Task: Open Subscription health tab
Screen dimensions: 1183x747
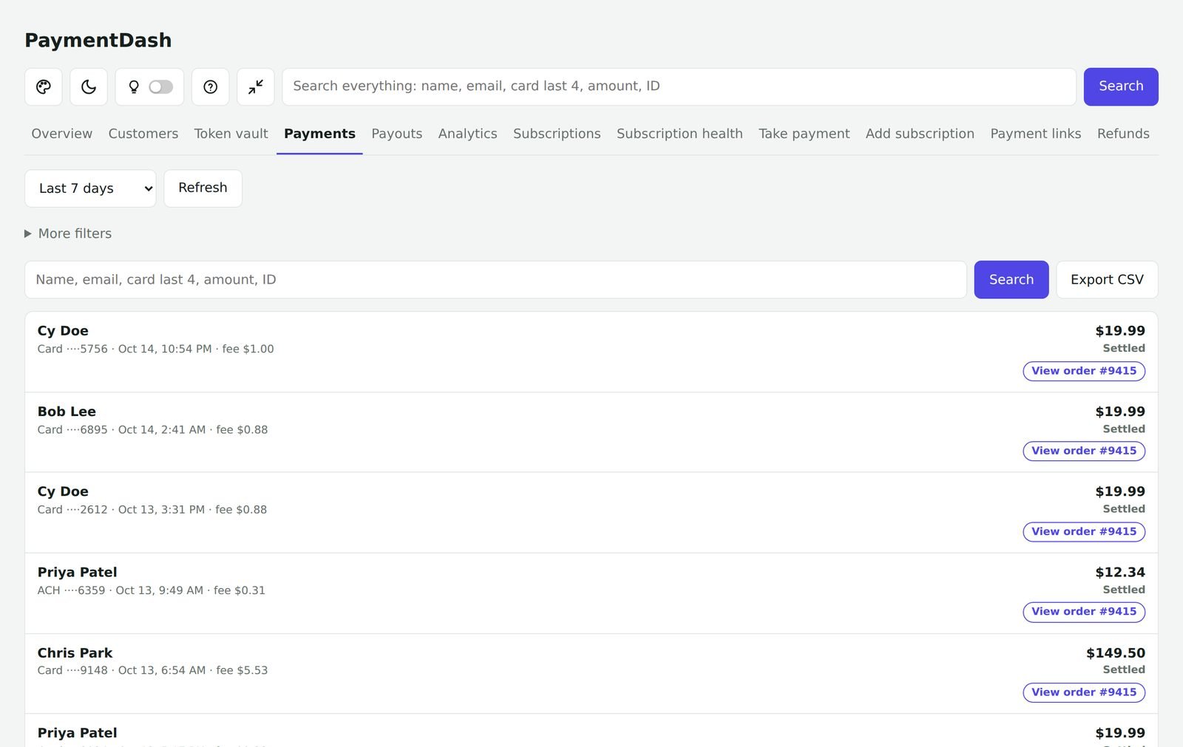Action: 679,134
